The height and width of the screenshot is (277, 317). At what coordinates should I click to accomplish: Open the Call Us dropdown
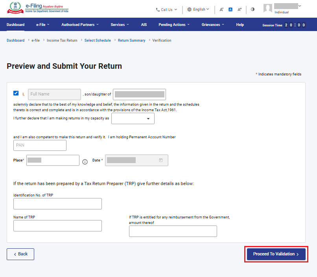pos(167,10)
